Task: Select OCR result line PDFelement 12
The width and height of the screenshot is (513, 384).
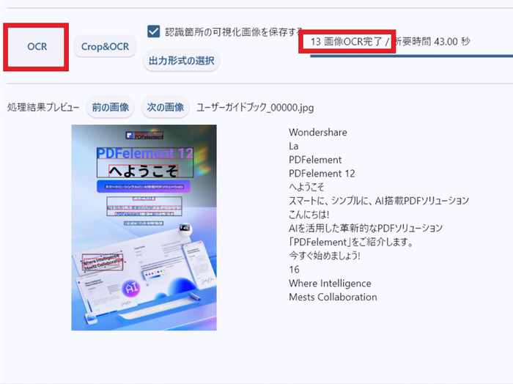Action: pyautogui.click(x=322, y=174)
